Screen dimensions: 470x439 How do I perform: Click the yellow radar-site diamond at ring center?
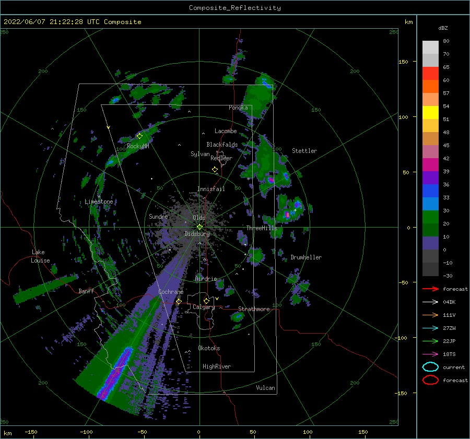pyautogui.click(x=199, y=227)
